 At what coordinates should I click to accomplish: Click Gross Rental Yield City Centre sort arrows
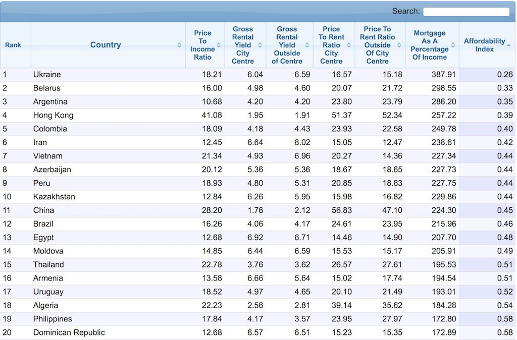pyautogui.click(x=260, y=45)
